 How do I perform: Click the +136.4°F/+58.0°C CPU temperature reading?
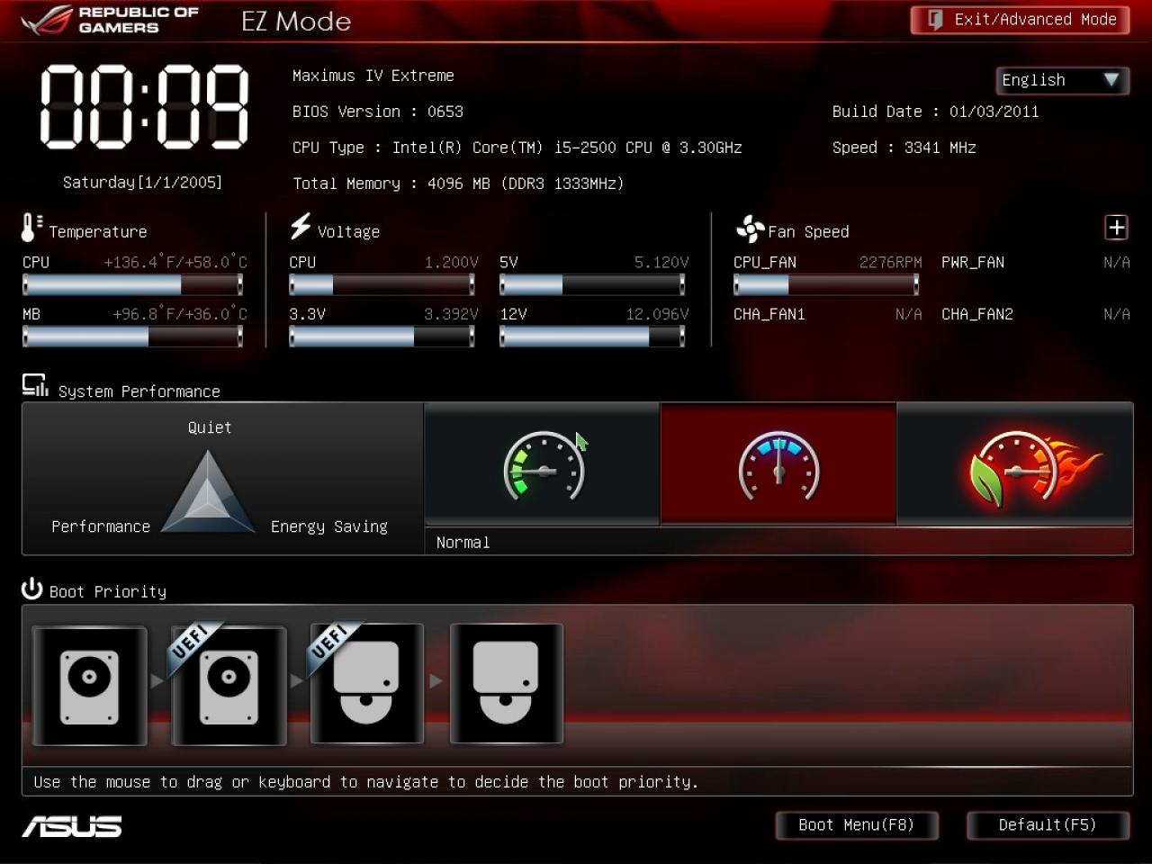(175, 262)
